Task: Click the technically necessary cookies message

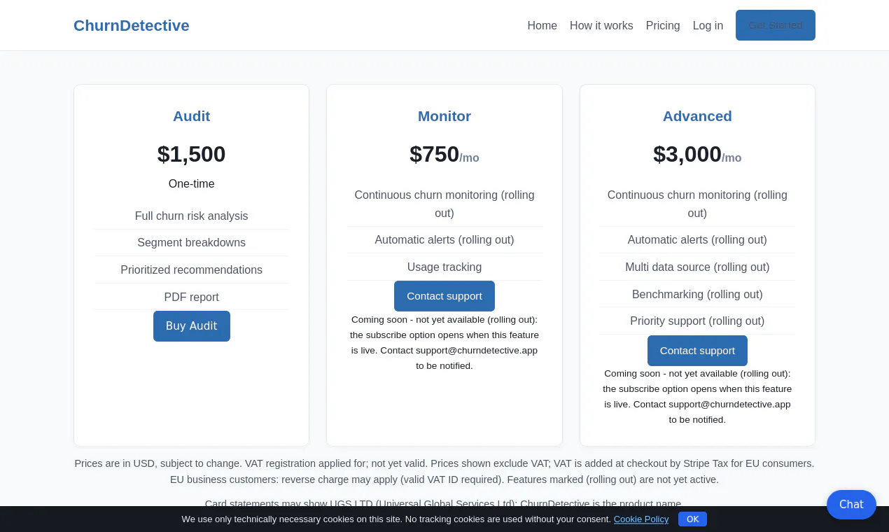Action: click(396, 519)
